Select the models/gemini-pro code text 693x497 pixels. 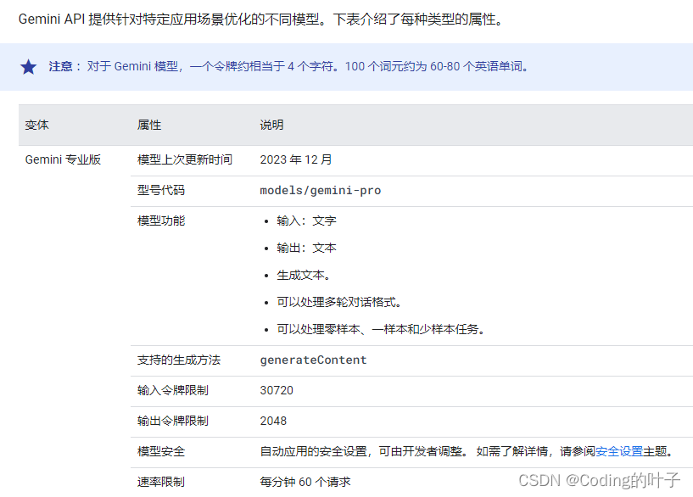(320, 191)
